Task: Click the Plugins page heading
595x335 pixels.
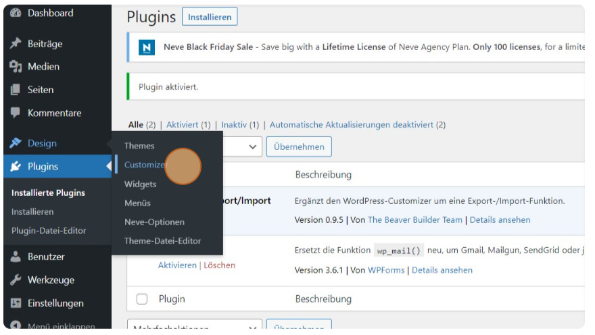Action: [151, 17]
